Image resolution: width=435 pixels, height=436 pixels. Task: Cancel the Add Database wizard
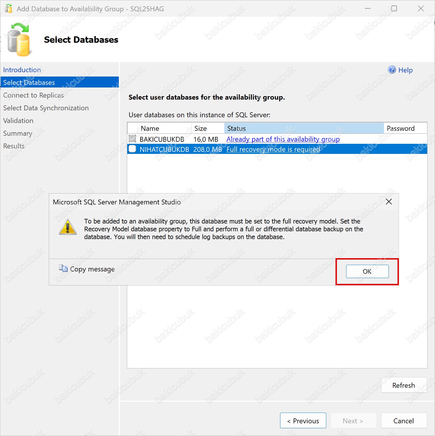pyautogui.click(x=403, y=421)
